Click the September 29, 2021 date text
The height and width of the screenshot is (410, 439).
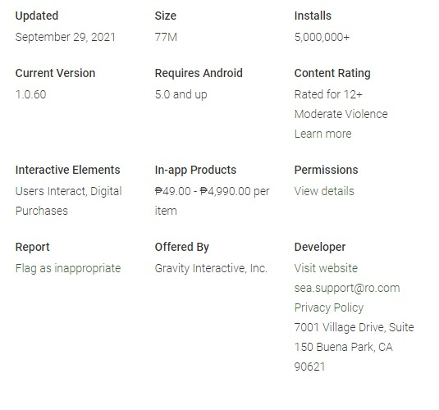tap(65, 37)
